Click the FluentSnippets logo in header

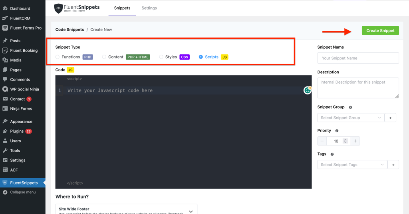(77, 8)
